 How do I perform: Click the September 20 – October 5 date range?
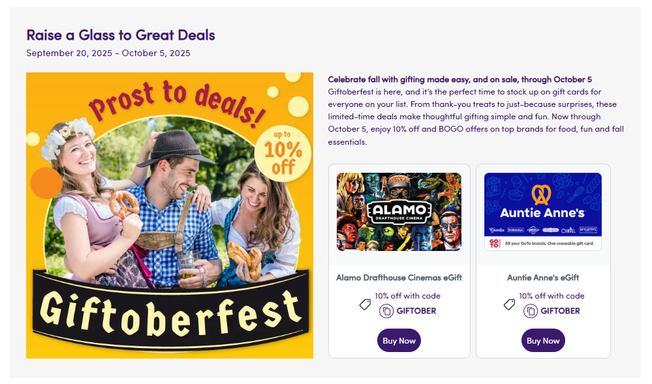coord(108,53)
